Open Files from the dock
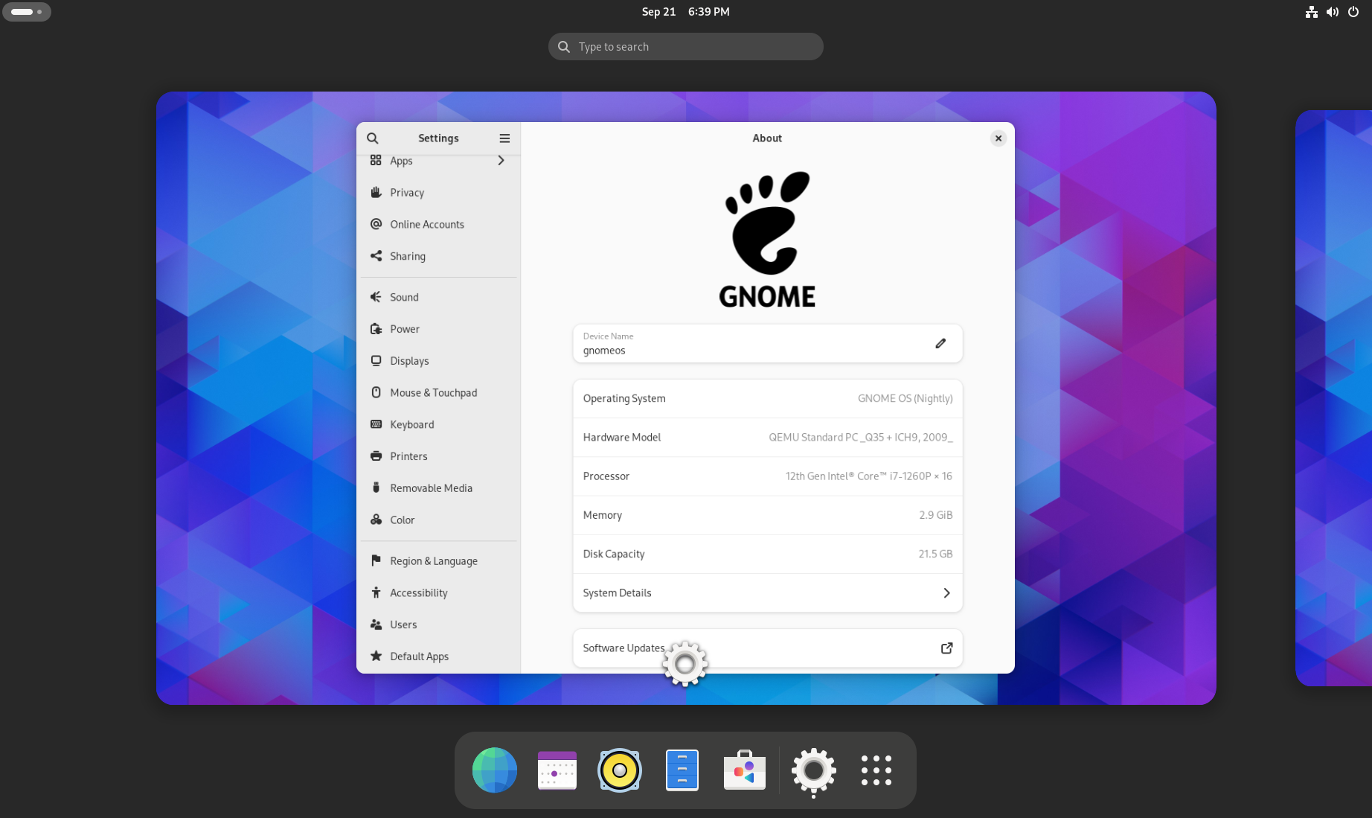Screen dimensions: 1372x818 tap(682, 770)
